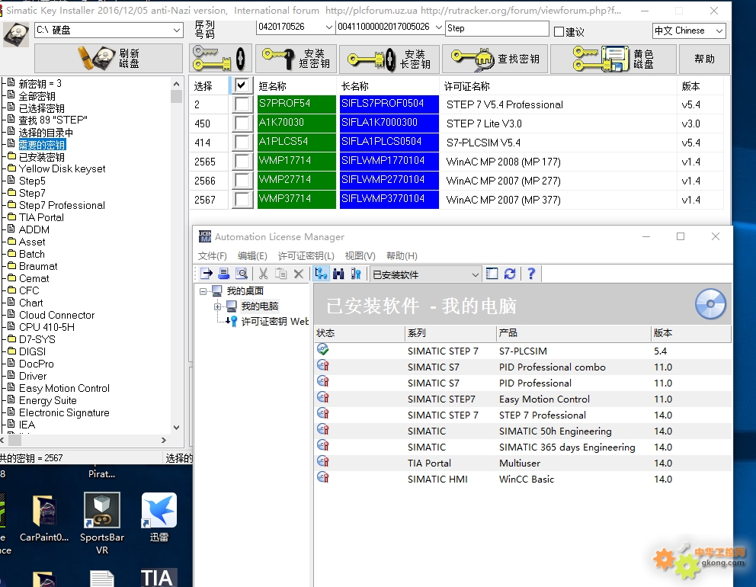The image size is (756, 587).
Task: Click the 黄色磁盘 yellow disk button
Action: [x=613, y=59]
